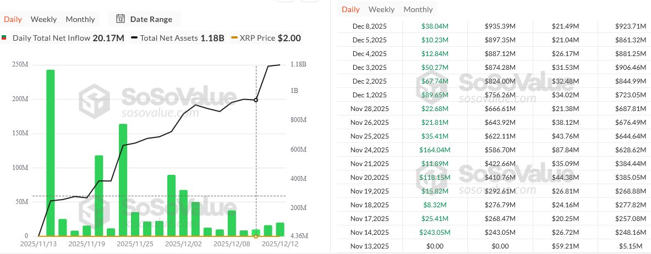Toggle the XRP Price orange legend marker
Image resolution: width=651 pixels, height=254 pixels.
(234, 38)
